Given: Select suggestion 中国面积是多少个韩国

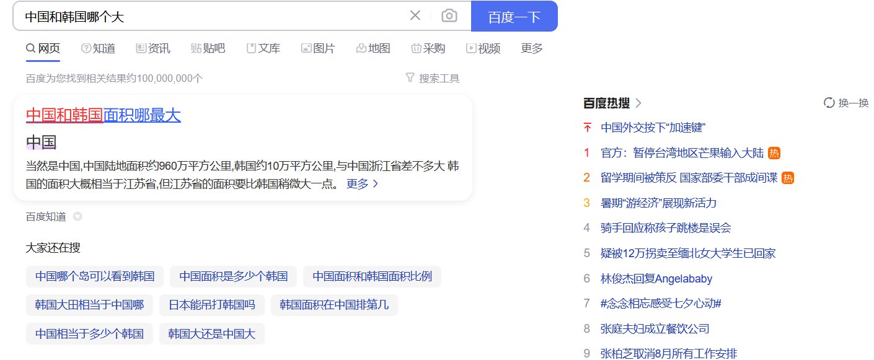Looking at the screenshot, I should 233,276.
